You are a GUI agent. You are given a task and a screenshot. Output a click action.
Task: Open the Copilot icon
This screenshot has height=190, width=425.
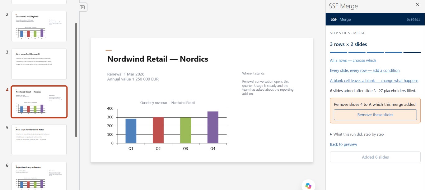click(x=308, y=185)
